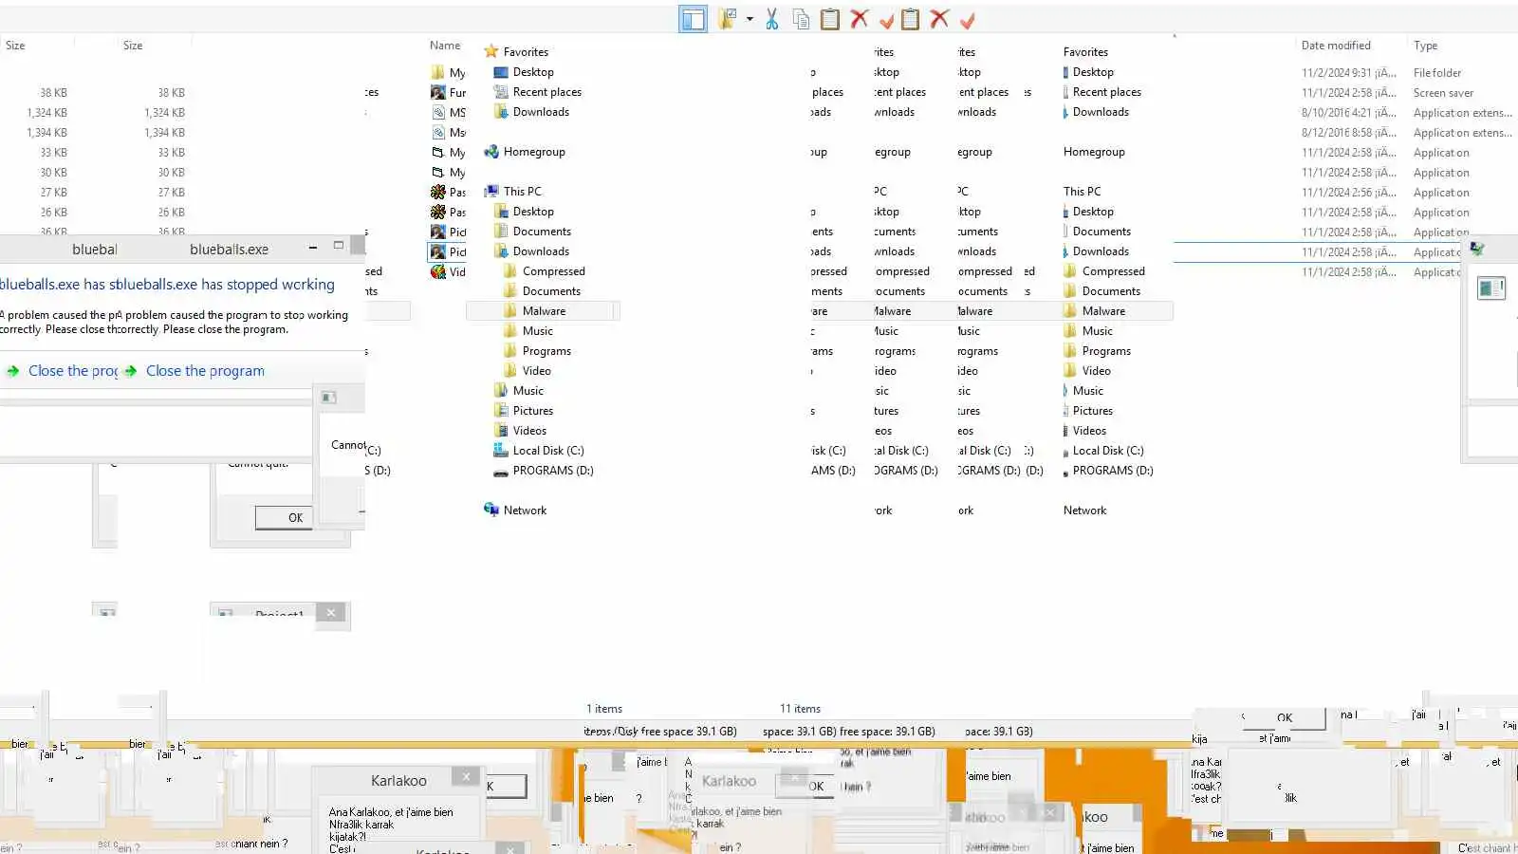Select Malware folder beside its folder icon

click(544, 311)
